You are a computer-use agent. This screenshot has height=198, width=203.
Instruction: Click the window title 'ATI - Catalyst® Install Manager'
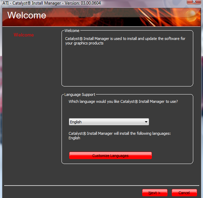pos(32,3)
